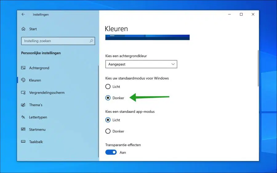Maximize the Instellingen window
This screenshot has height=173, width=277.
(241, 14)
